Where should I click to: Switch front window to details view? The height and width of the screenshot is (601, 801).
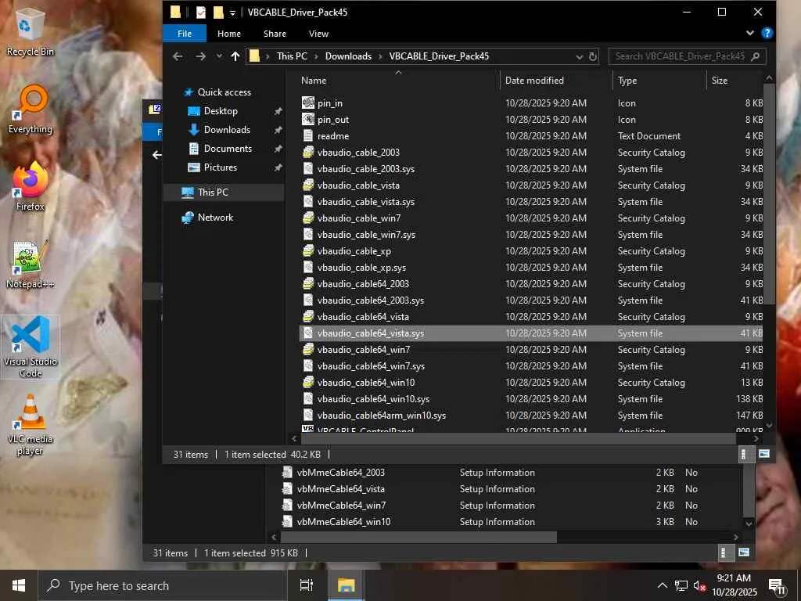743,454
